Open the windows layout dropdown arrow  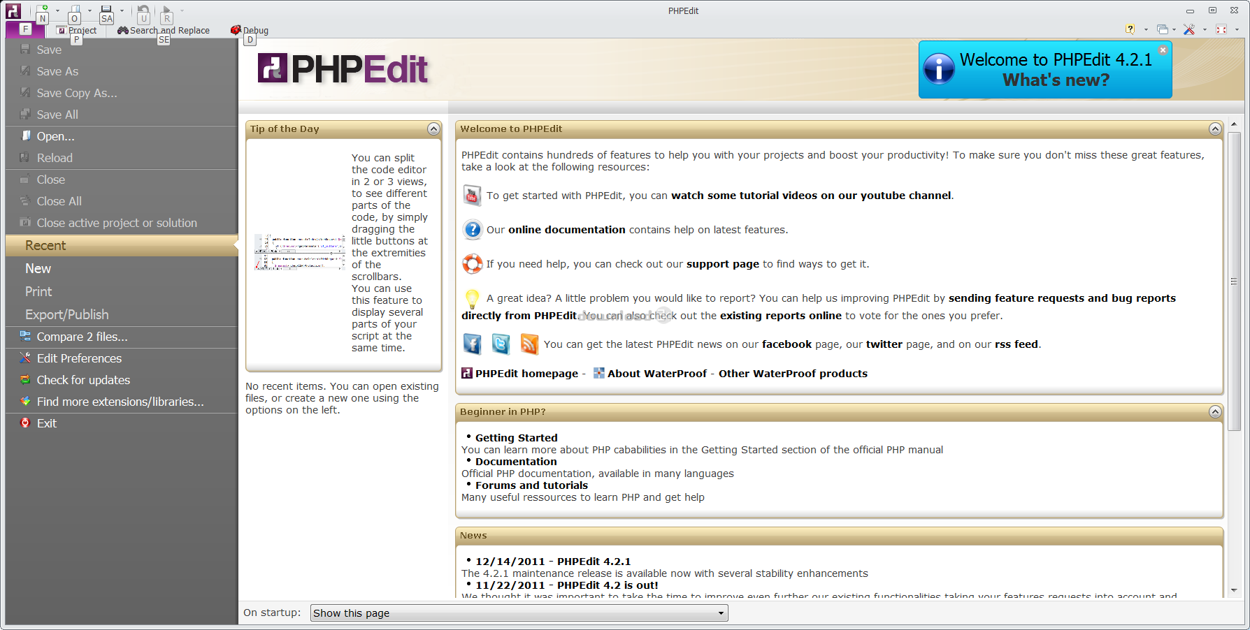pyautogui.click(x=1174, y=29)
